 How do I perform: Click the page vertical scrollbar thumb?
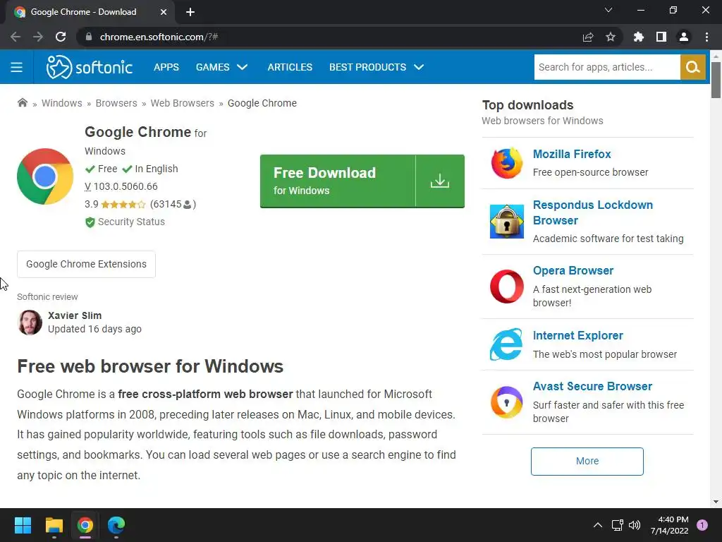[716, 79]
